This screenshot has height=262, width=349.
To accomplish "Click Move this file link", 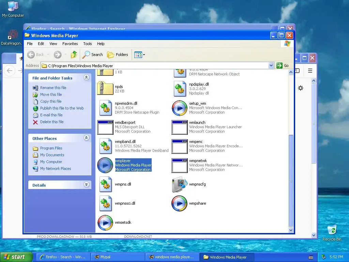I will pyautogui.click(x=51, y=94).
